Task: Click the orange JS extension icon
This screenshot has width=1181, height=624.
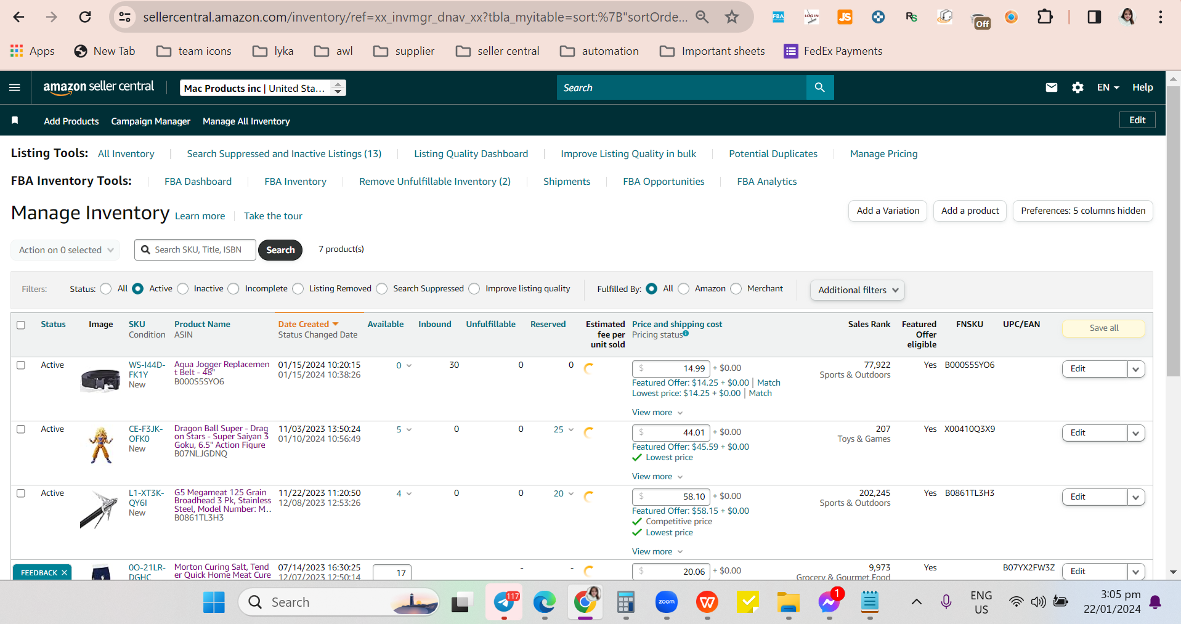Action: coord(845,17)
